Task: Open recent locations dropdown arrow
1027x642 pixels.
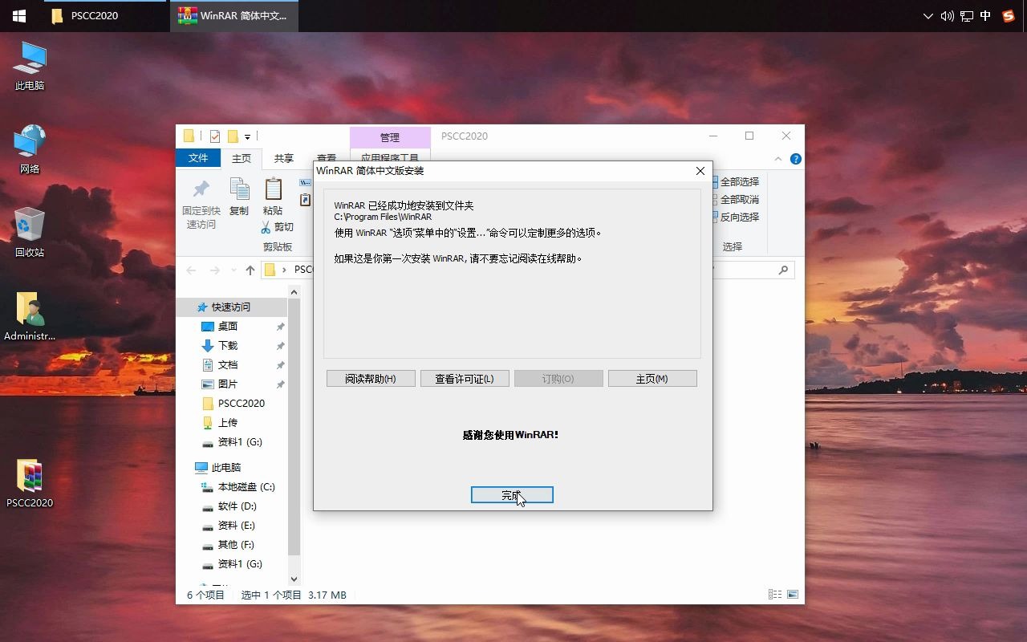Action: click(233, 270)
